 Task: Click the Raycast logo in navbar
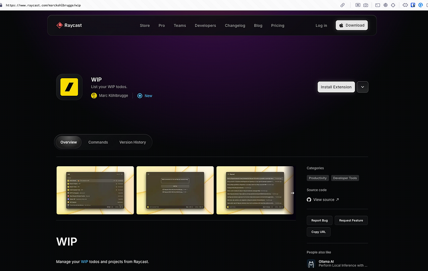coord(69,25)
